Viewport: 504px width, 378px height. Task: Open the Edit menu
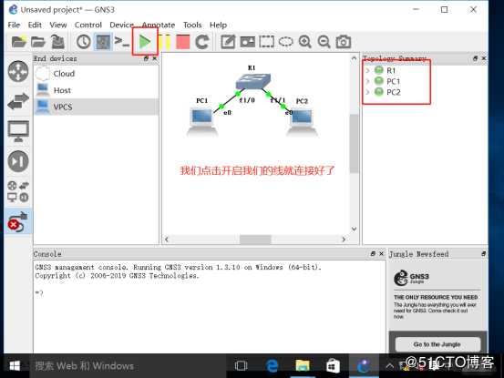[x=35, y=26]
